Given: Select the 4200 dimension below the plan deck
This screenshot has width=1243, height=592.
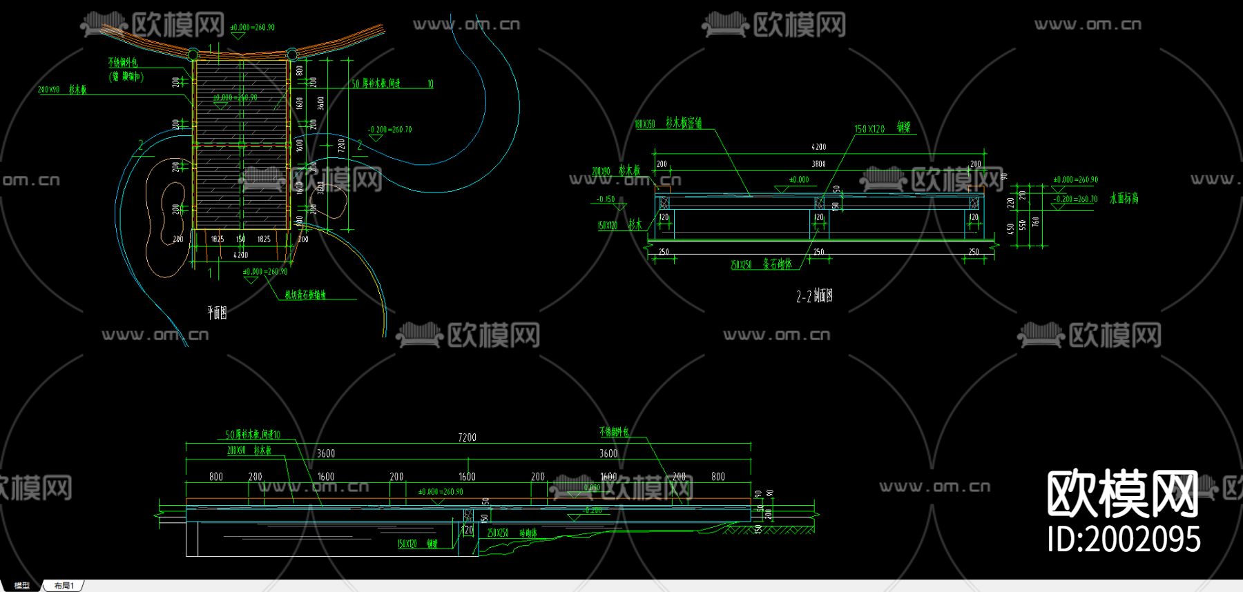Looking at the screenshot, I should click(240, 255).
